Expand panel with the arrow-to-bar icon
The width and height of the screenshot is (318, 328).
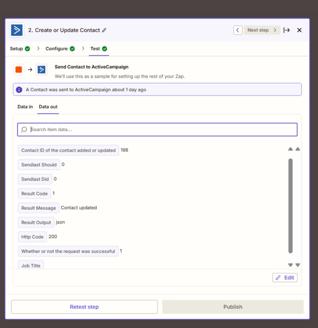point(287,30)
